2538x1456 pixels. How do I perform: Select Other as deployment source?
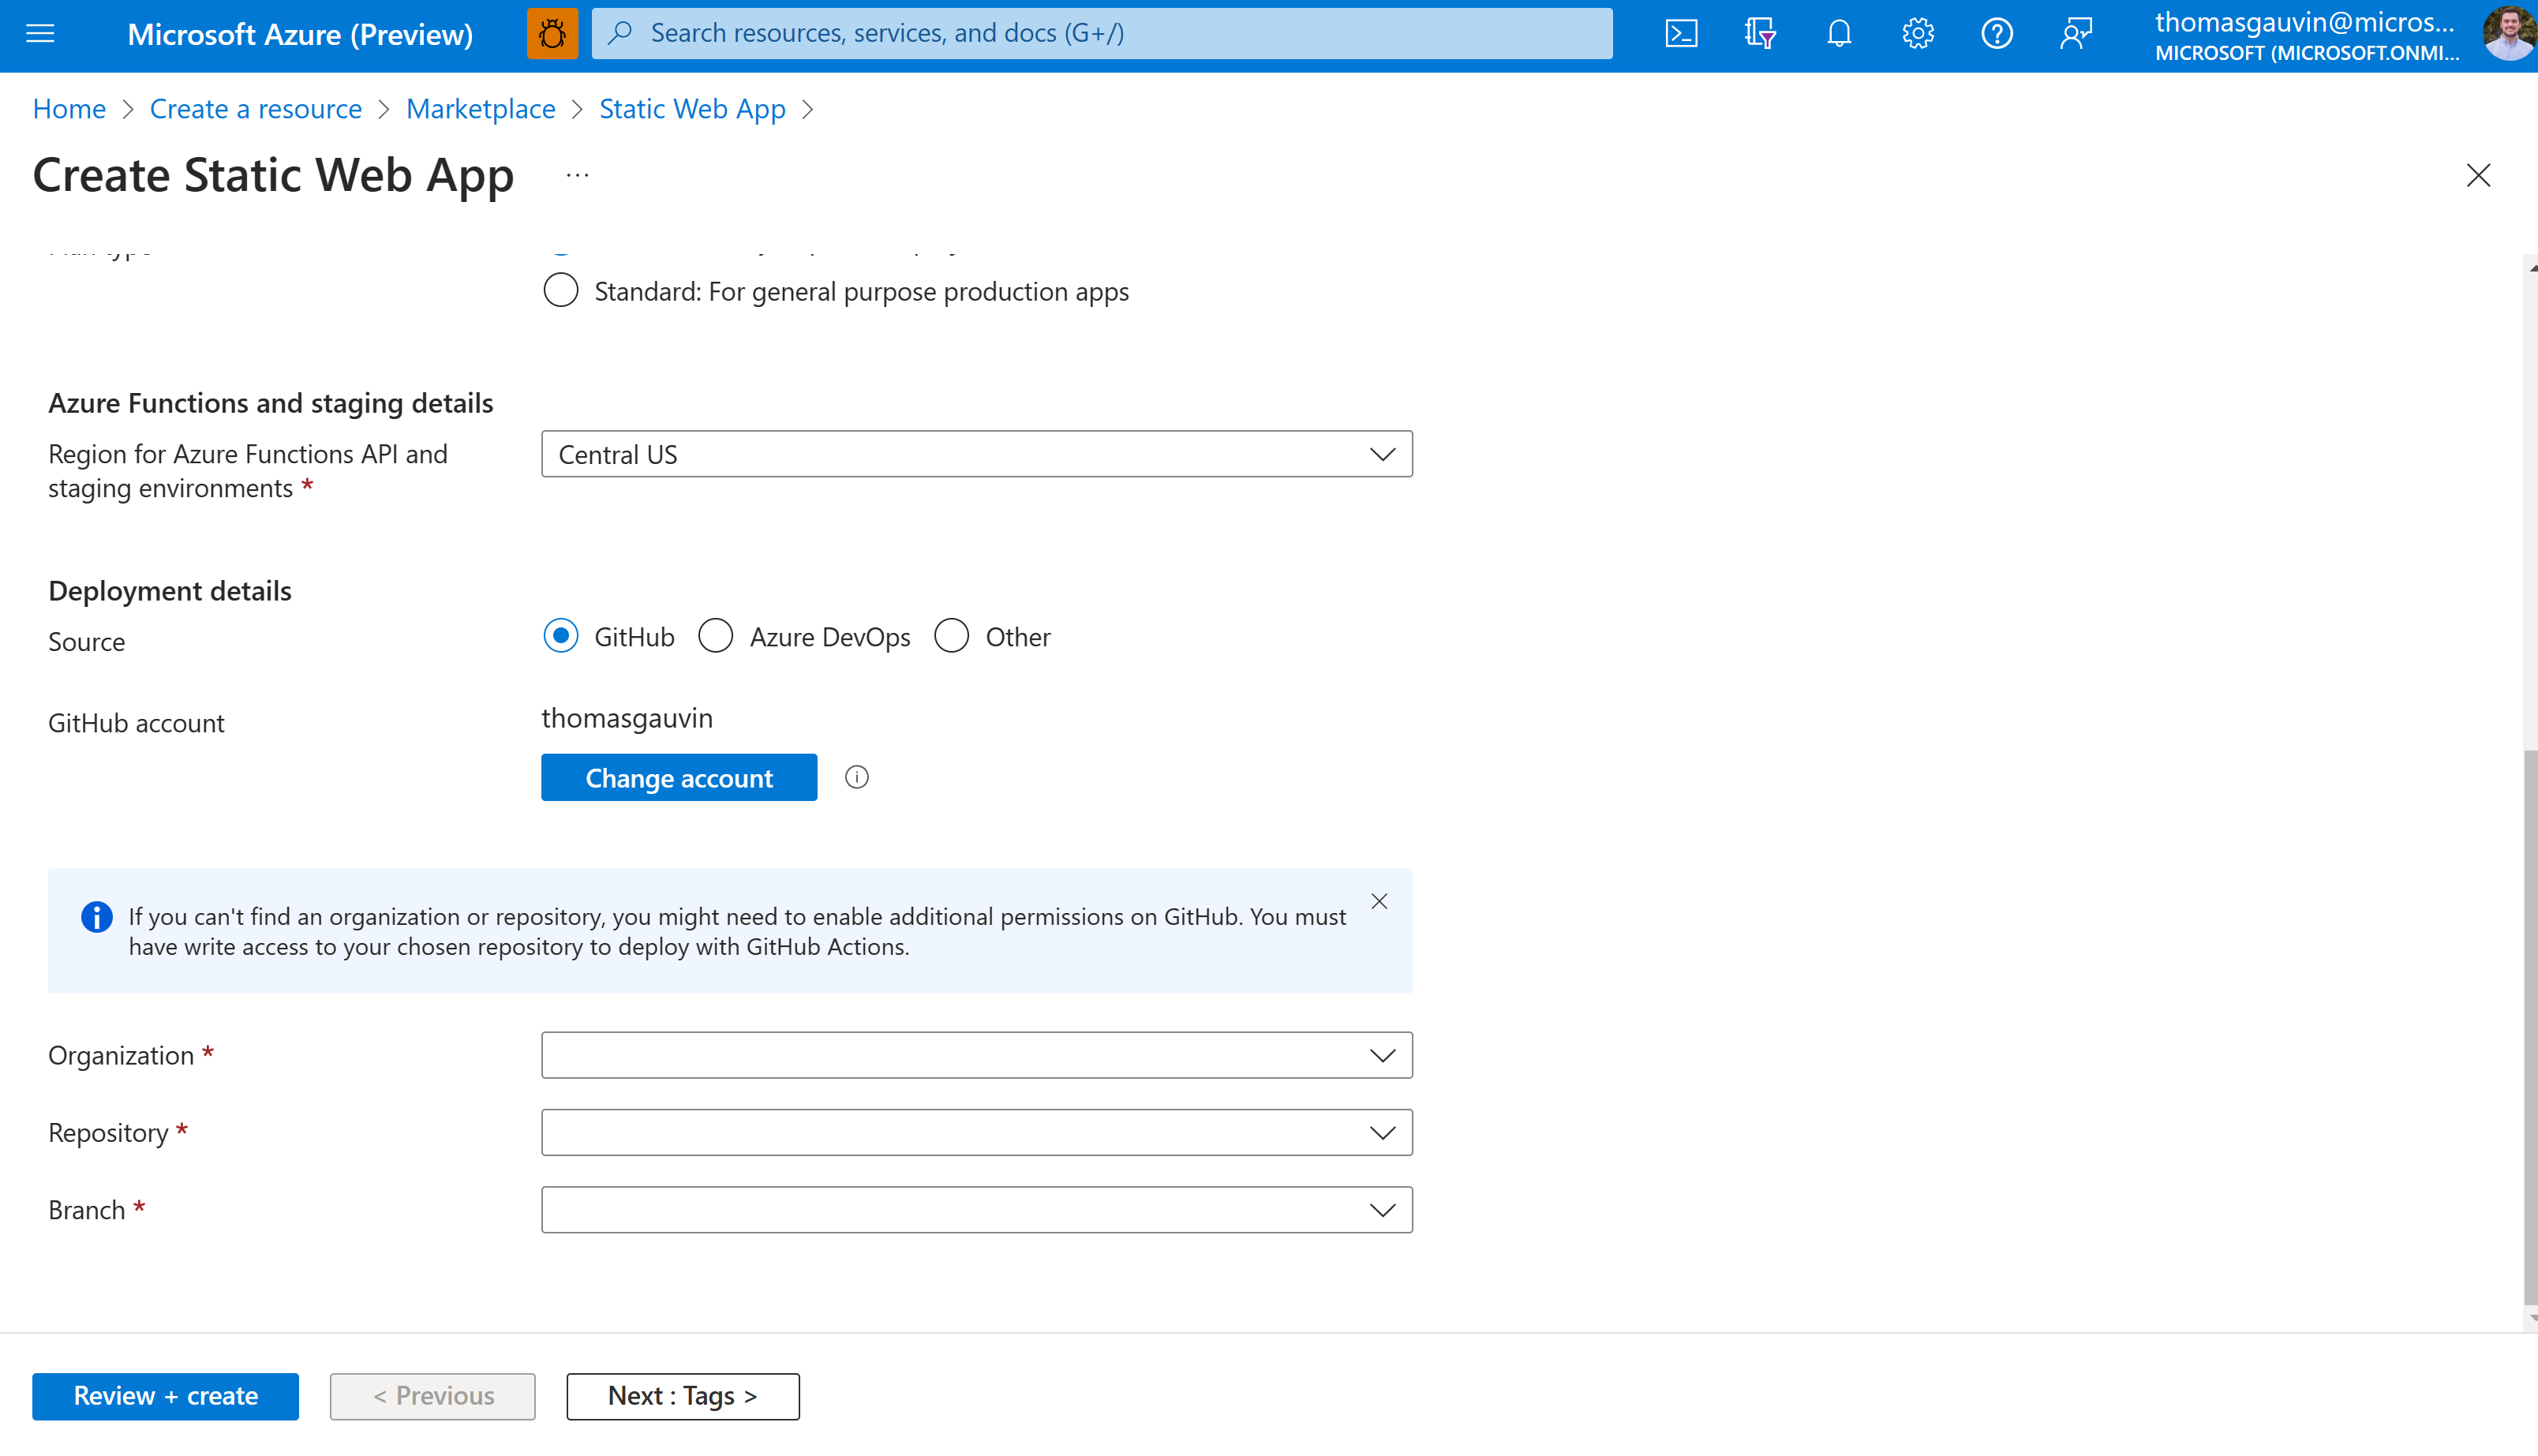[951, 635]
